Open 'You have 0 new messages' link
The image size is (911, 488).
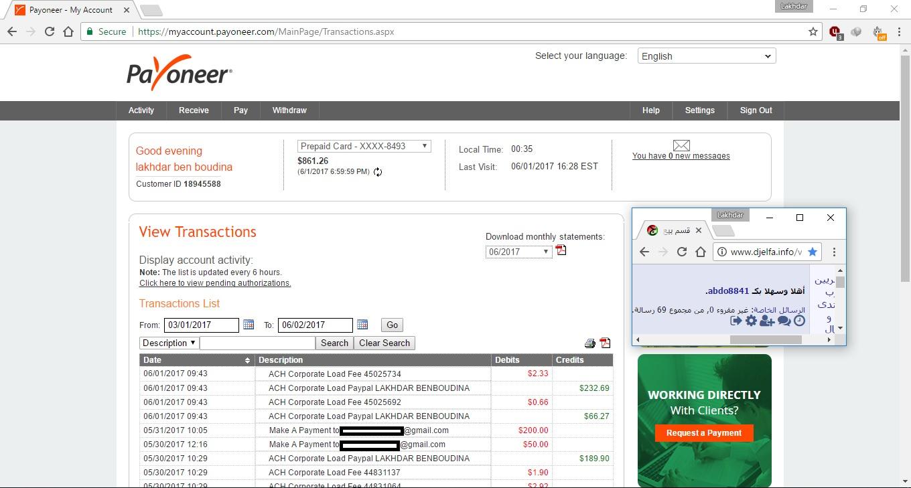pyautogui.click(x=681, y=156)
